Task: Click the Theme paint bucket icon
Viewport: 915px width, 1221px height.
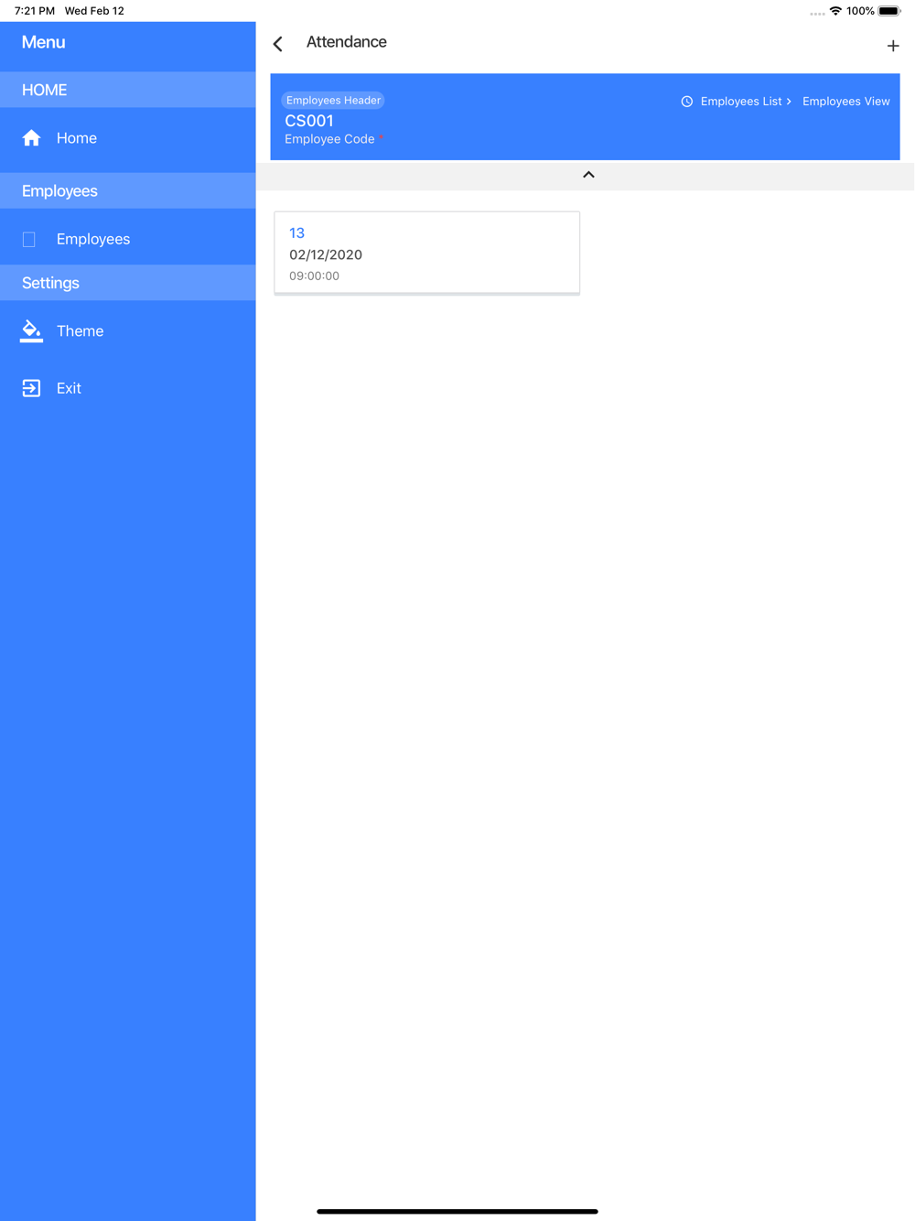Action: [x=31, y=330]
